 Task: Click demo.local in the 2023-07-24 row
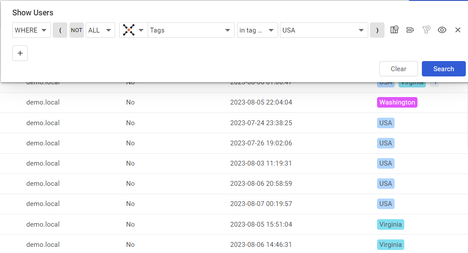(x=43, y=123)
